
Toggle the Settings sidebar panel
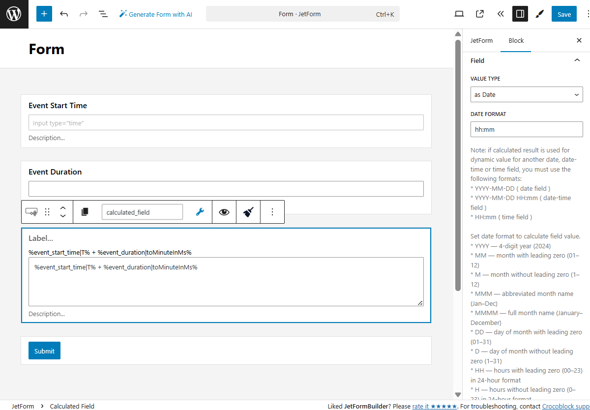(520, 14)
